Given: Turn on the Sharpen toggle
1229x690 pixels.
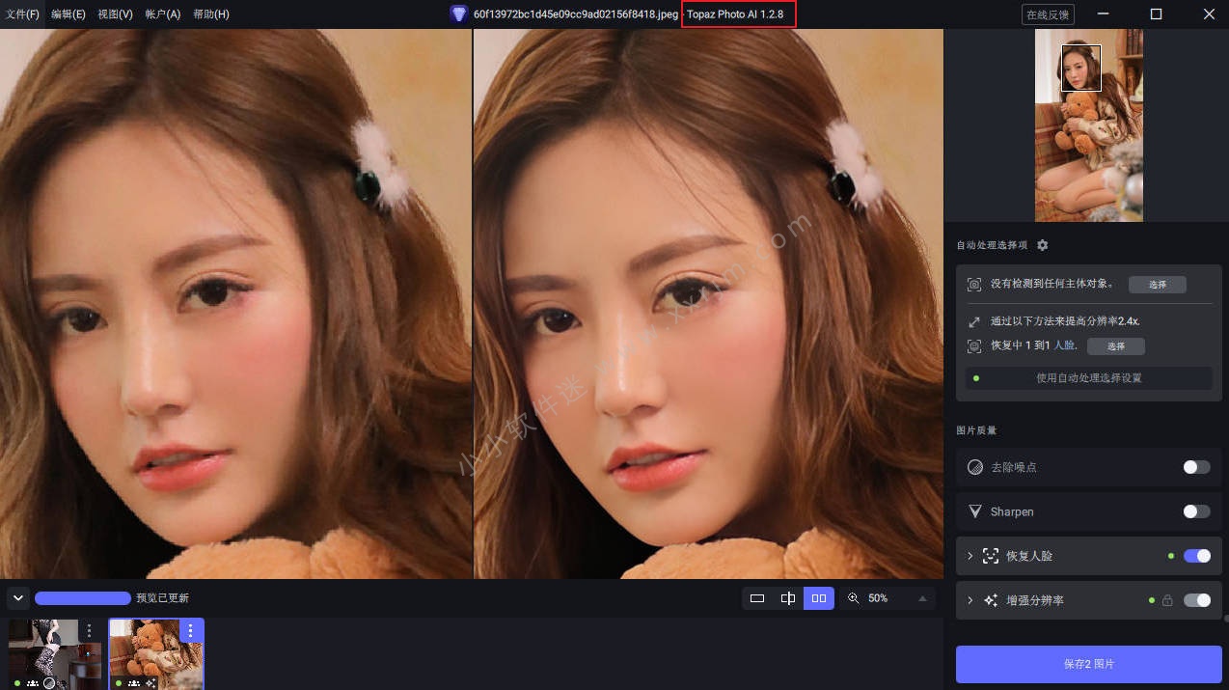Looking at the screenshot, I should click(x=1196, y=511).
